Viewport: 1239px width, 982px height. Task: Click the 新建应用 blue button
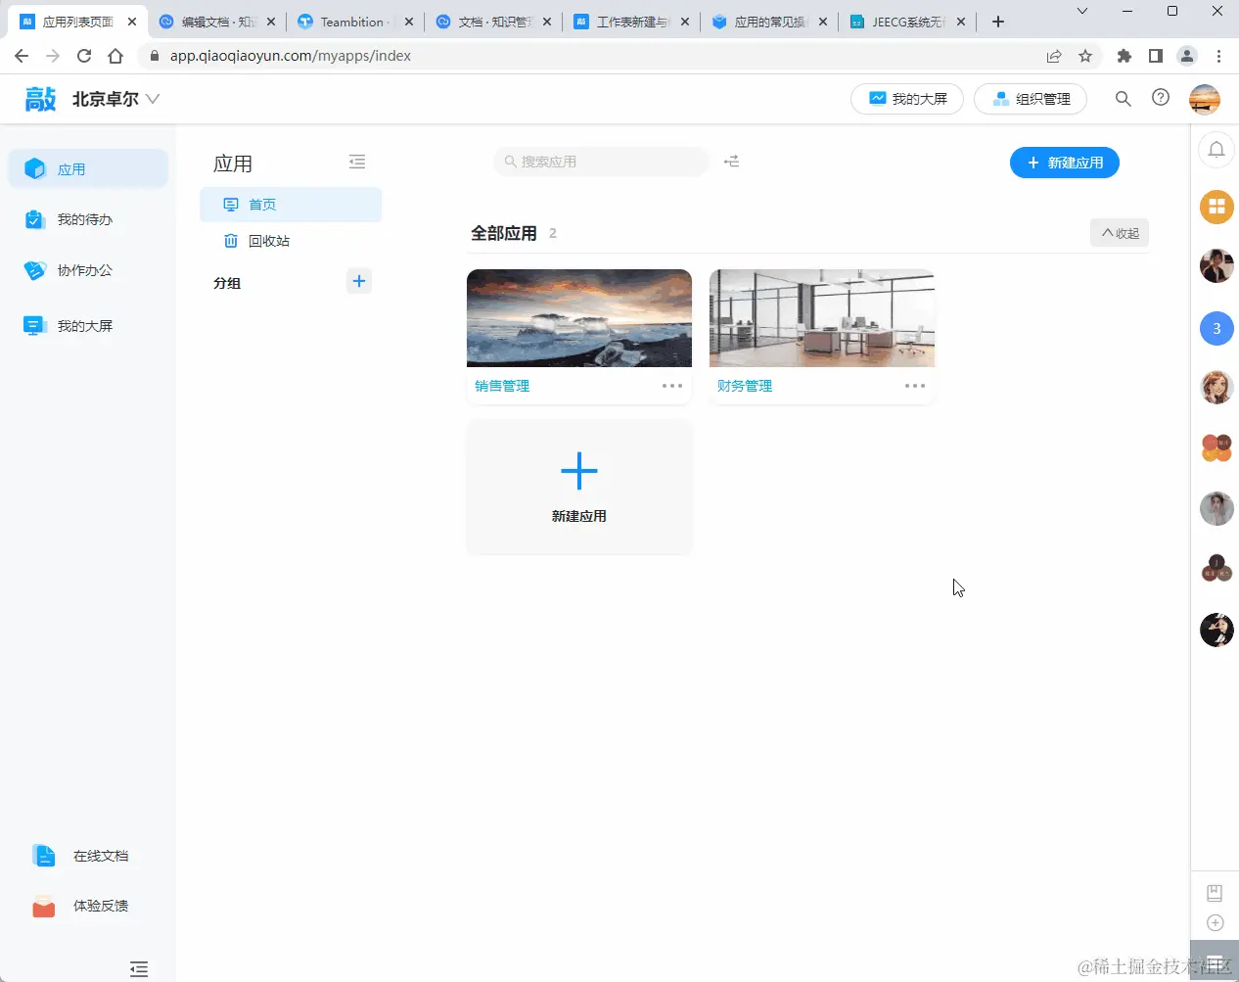click(x=1065, y=163)
